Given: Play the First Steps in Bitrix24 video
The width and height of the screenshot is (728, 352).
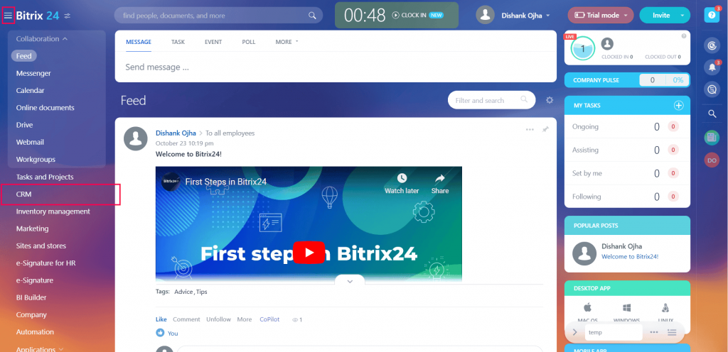Looking at the screenshot, I should 309,253.
